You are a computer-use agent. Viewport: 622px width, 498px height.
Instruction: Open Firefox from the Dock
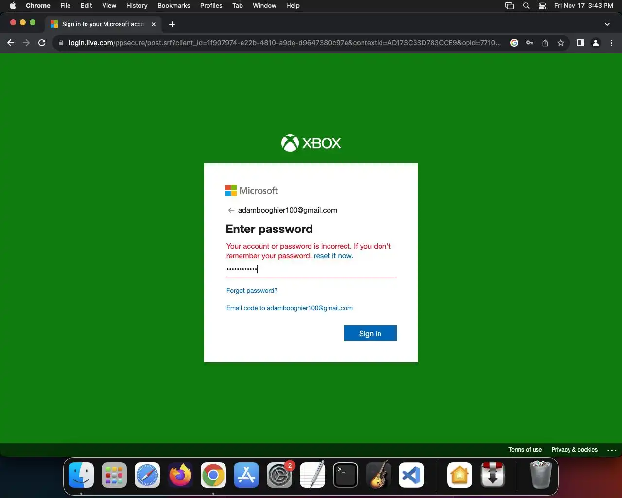(180, 475)
